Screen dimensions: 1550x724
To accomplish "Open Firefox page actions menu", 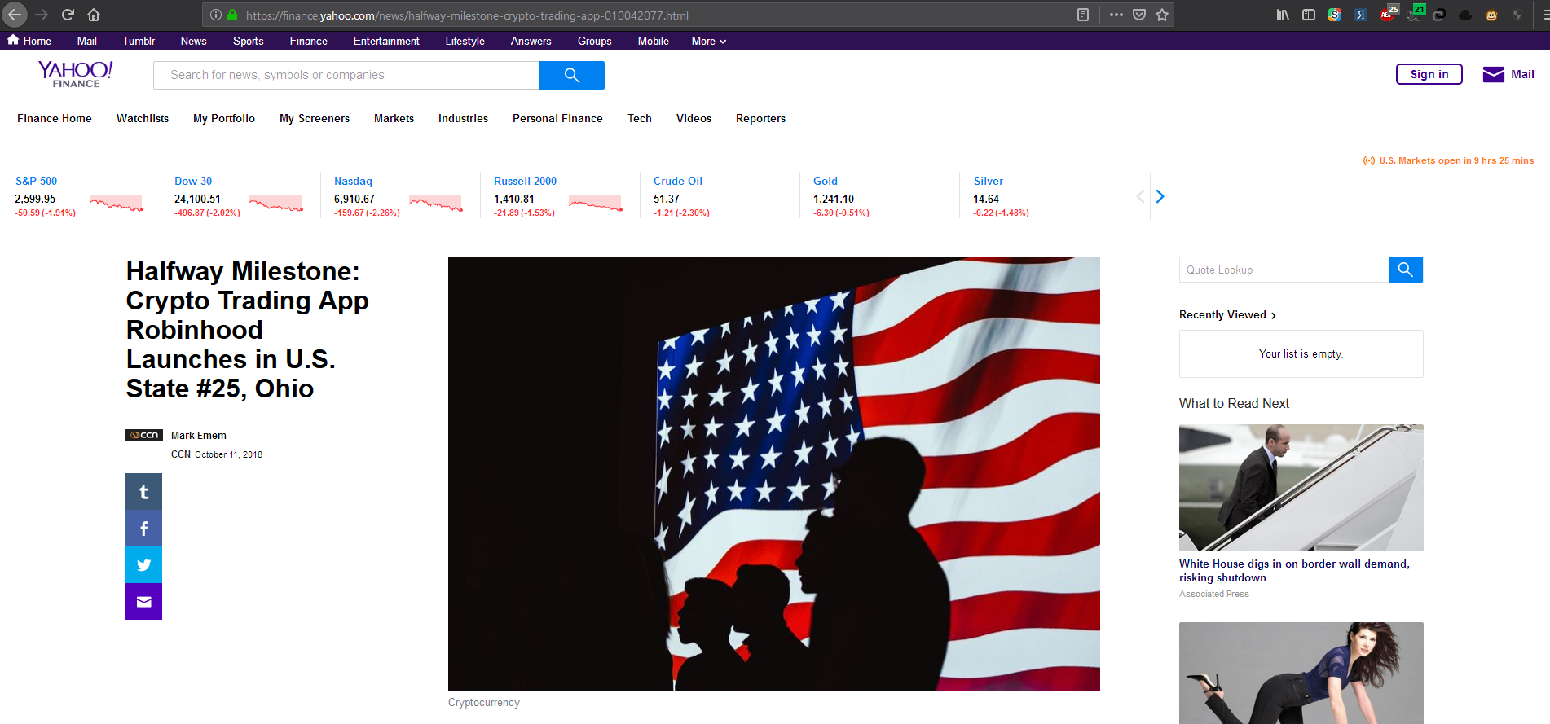I will click(x=1116, y=15).
